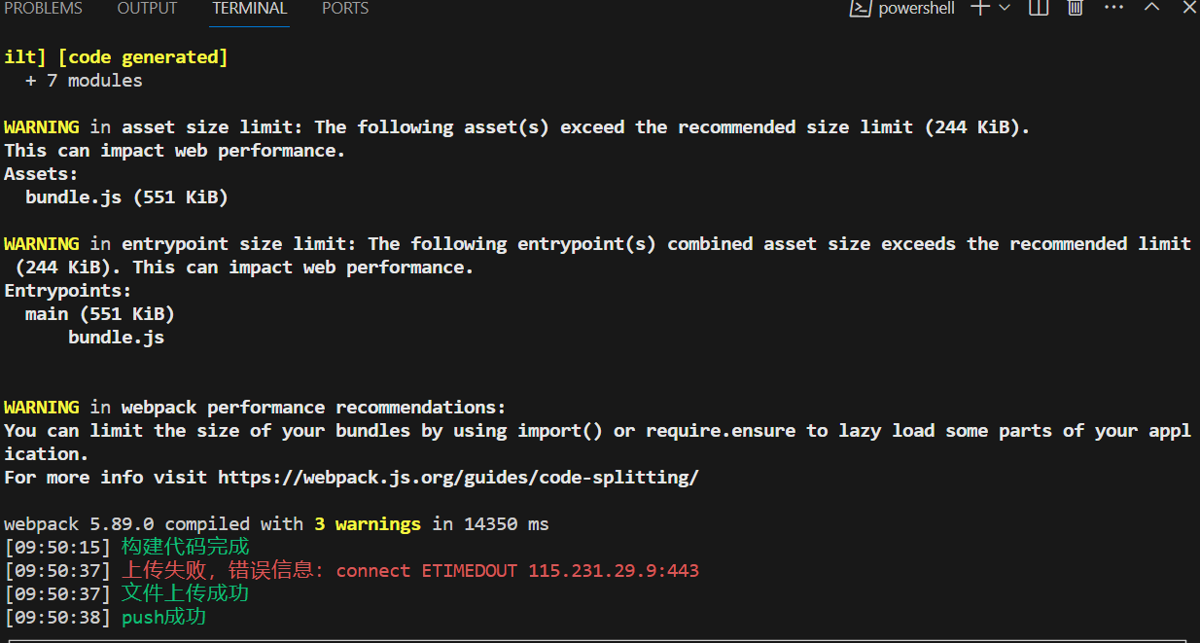
Task: Split the terminal pane
Action: (1039, 8)
